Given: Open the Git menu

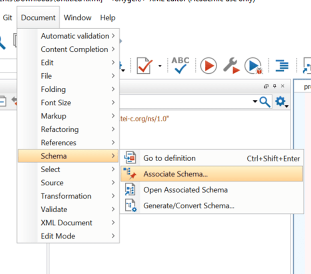Looking at the screenshot, I should tap(8, 18).
